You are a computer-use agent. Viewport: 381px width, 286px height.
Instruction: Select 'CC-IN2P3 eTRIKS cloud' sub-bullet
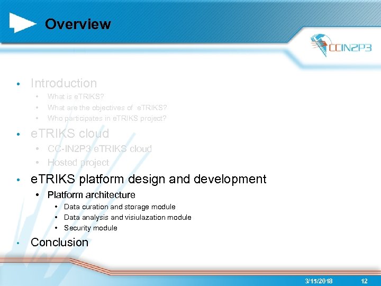[99, 149]
